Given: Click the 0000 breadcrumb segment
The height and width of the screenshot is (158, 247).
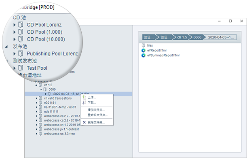Looking at the screenshot, I should coord(197,37).
